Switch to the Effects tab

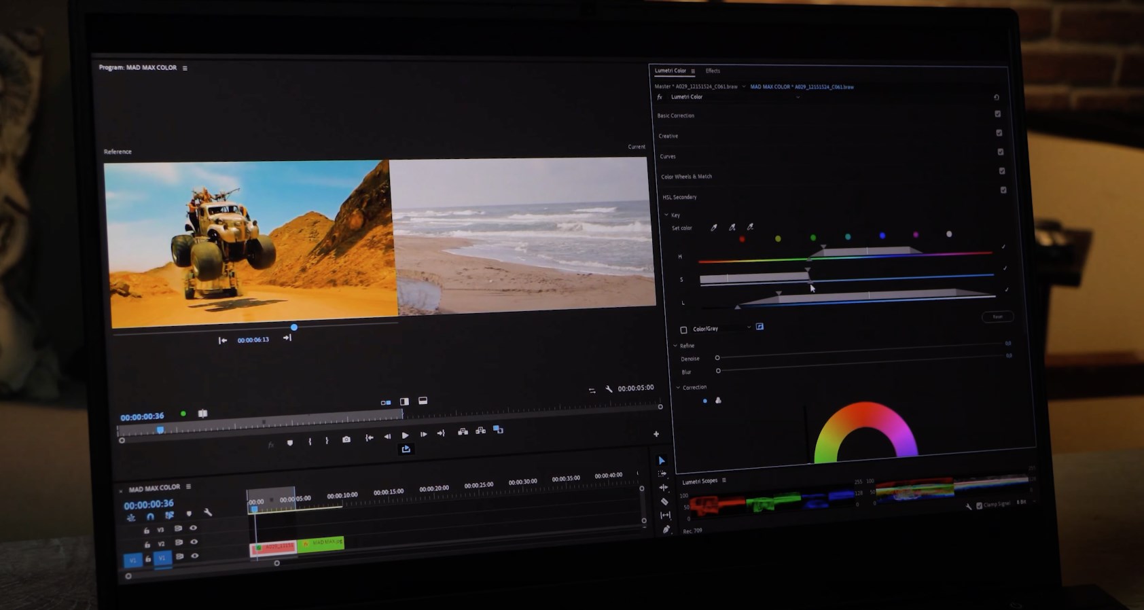point(713,71)
